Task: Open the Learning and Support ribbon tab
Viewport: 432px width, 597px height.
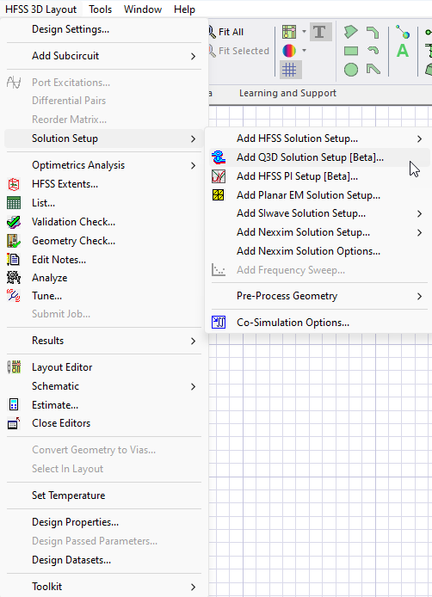Action: (287, 93)
